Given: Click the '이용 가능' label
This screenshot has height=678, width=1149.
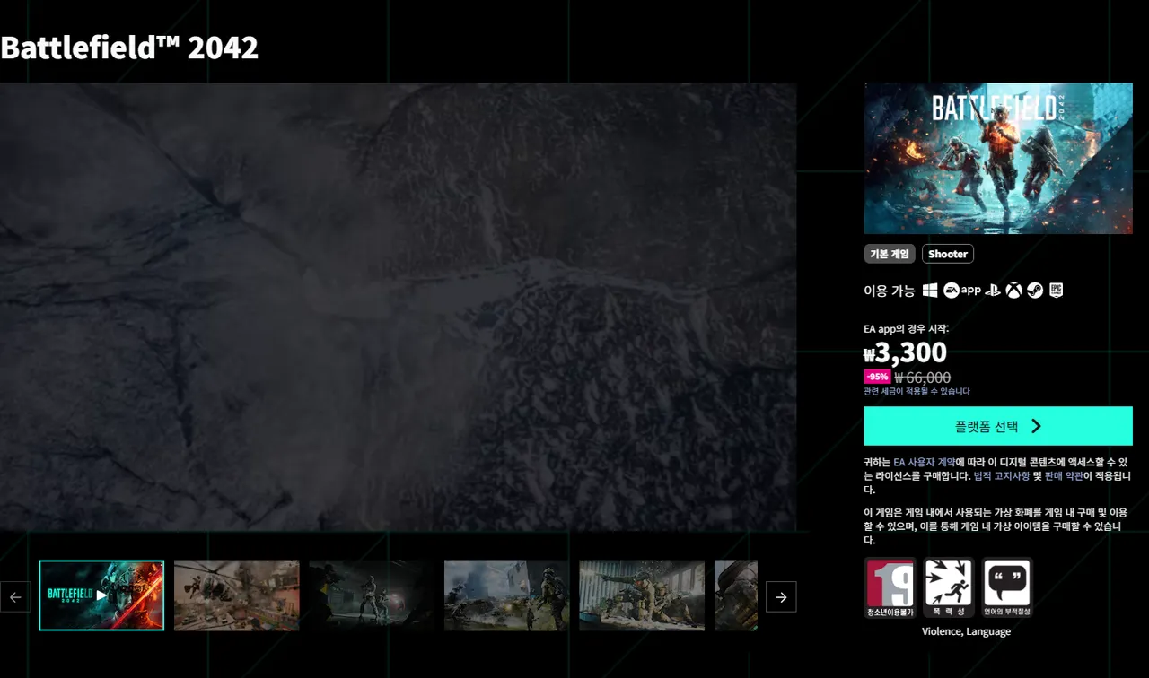Looking at the screenshot, I should point(890,291).
